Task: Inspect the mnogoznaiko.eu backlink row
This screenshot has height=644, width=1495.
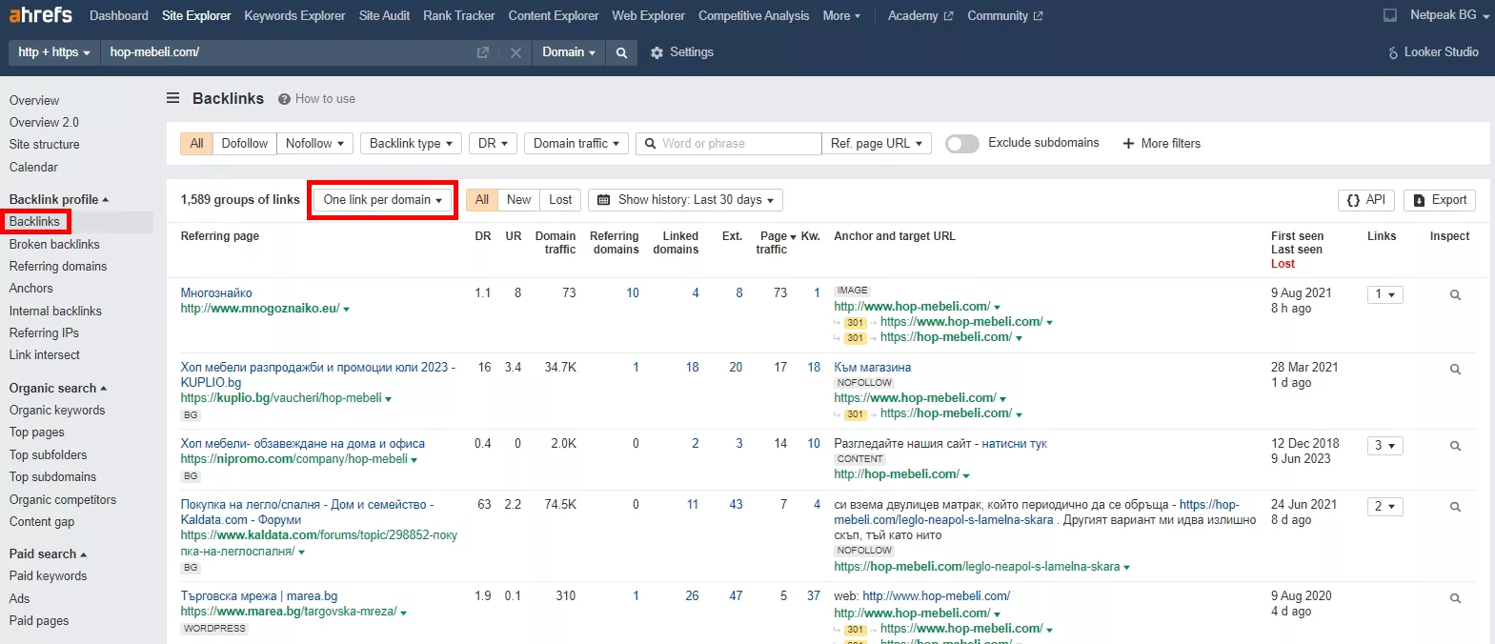Action: [x=1455, y=295]
